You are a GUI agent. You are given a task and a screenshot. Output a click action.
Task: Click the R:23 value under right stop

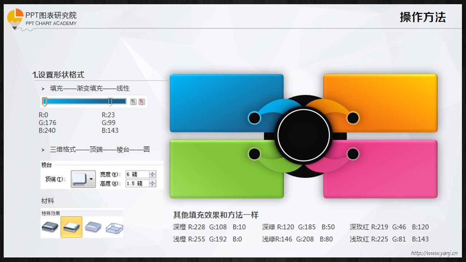[108, 115]
